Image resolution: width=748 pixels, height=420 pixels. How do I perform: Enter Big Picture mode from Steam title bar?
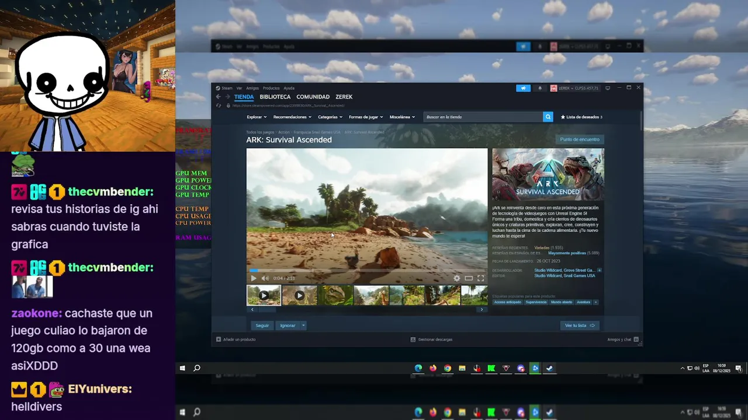pos(608,88)
